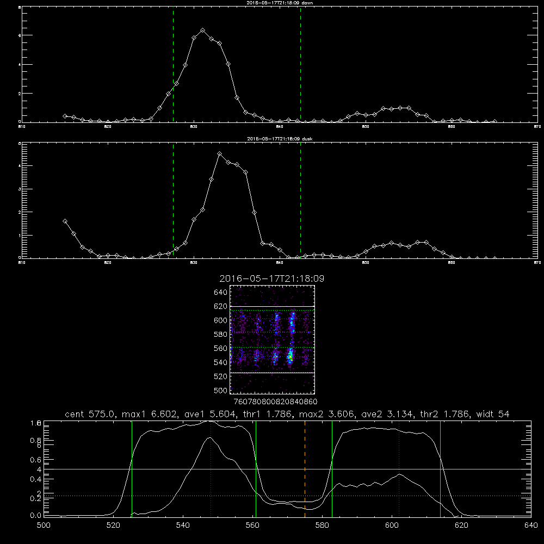Screen dimensions: 544x544
Task: Select 'ave1 5.604' value text
Action: click(210, 414)
